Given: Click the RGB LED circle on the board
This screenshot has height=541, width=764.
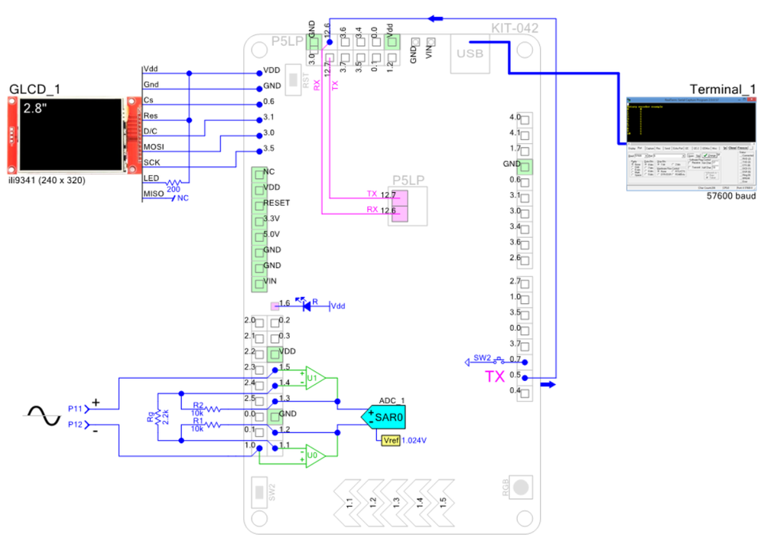Looking at the screenshot, I should pyautogui.click(x=520, y=487).
